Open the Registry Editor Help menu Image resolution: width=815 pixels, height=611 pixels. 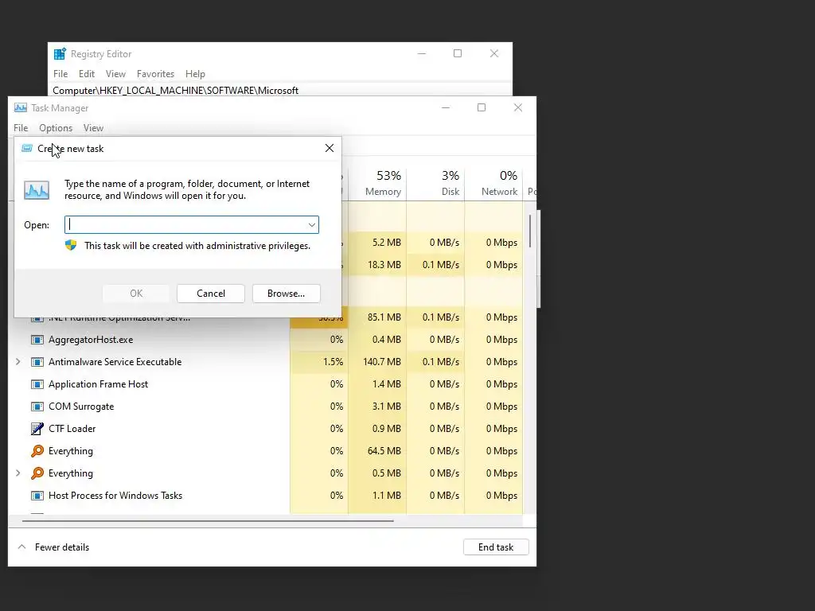point(195,74)
